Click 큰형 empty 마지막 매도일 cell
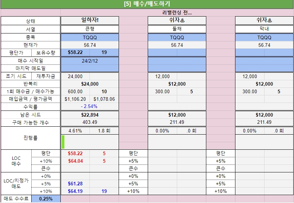Screen dimensions: 294x203 (90, 68)
